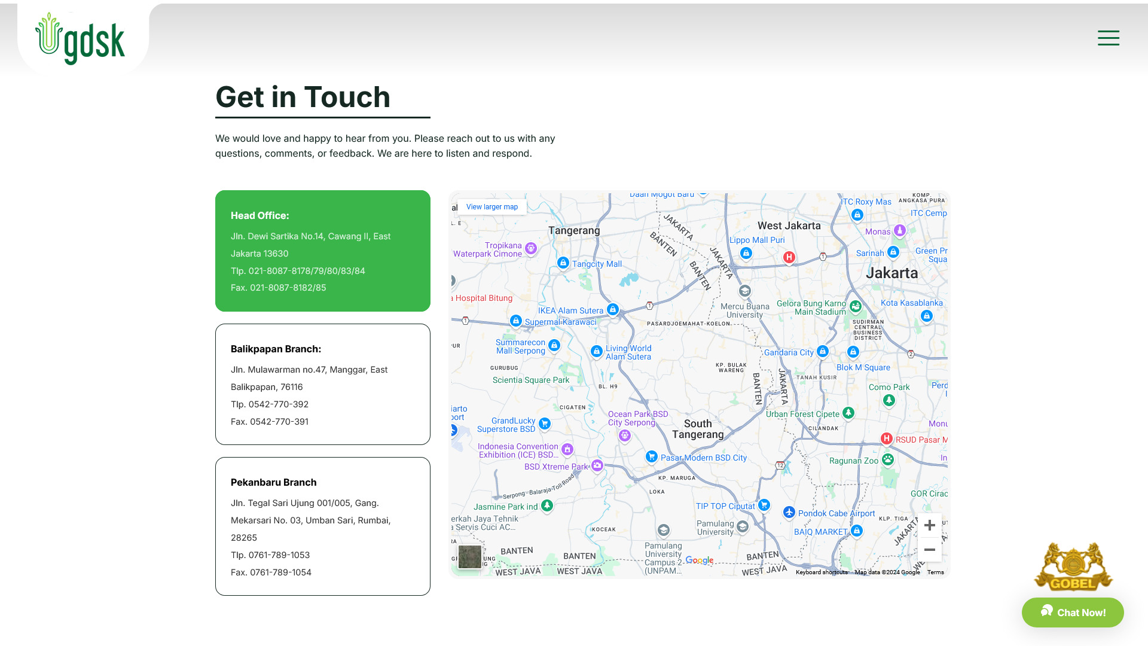
Task: Select the Tangcity Mall map pin
Action: coord(563,263)
